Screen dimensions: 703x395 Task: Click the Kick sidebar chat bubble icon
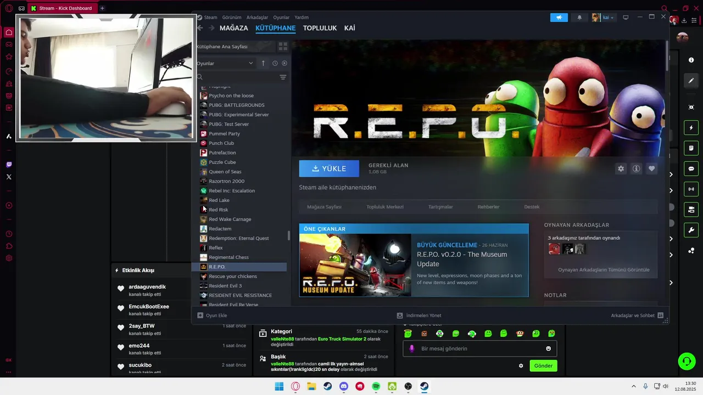tap(691, 168)
